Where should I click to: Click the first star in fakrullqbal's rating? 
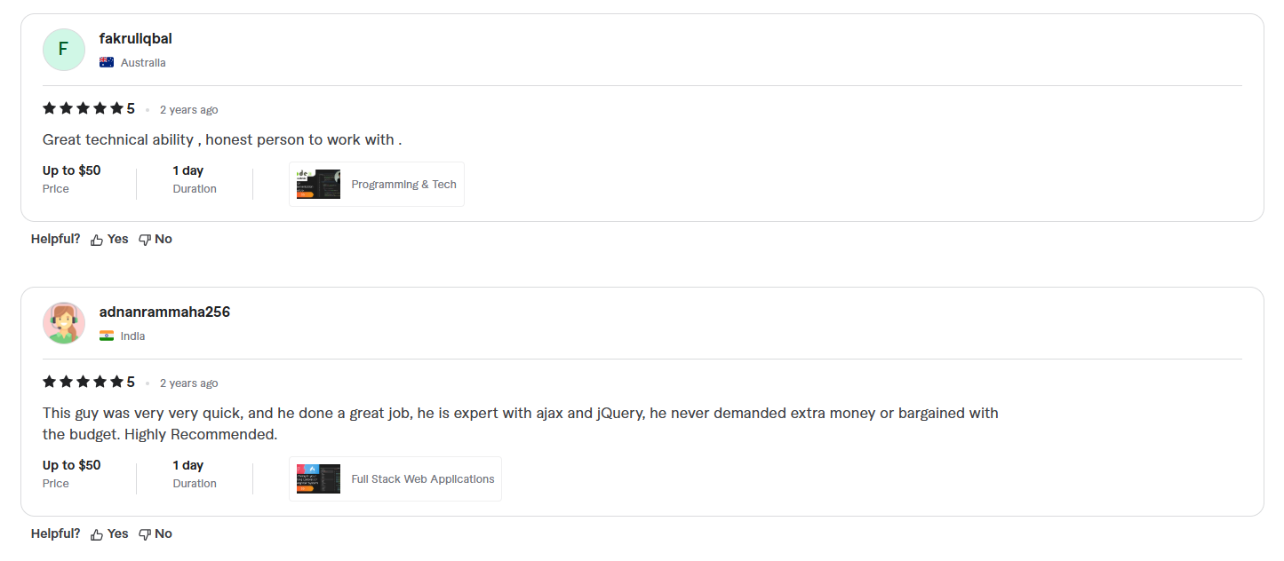point(49,107)
